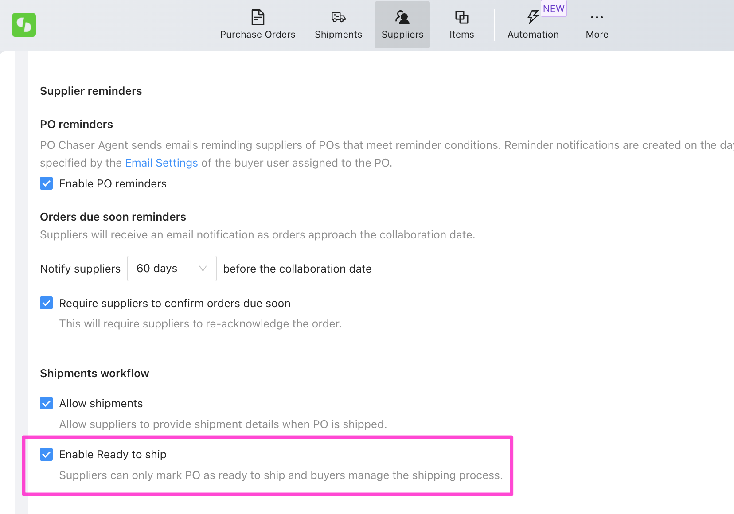This screenshot has width=734, height=514.
Task: Click 'Require suppliers to confirm orders due soon' label
Action: tap(175, 303)
